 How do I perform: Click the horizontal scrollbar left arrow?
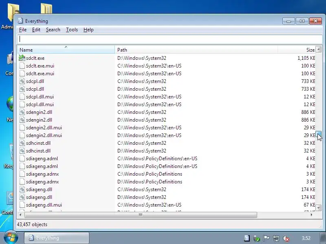pos(20,215)
